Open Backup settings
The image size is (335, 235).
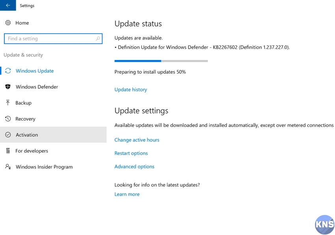23,103
